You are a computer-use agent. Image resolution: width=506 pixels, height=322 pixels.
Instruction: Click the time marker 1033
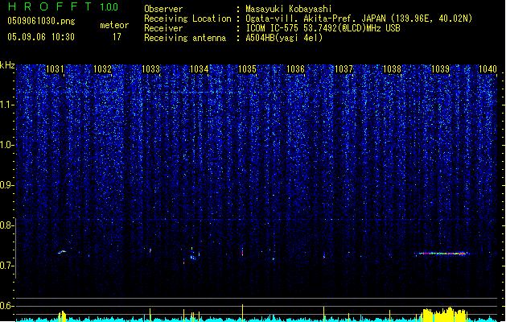coord(150,69)
